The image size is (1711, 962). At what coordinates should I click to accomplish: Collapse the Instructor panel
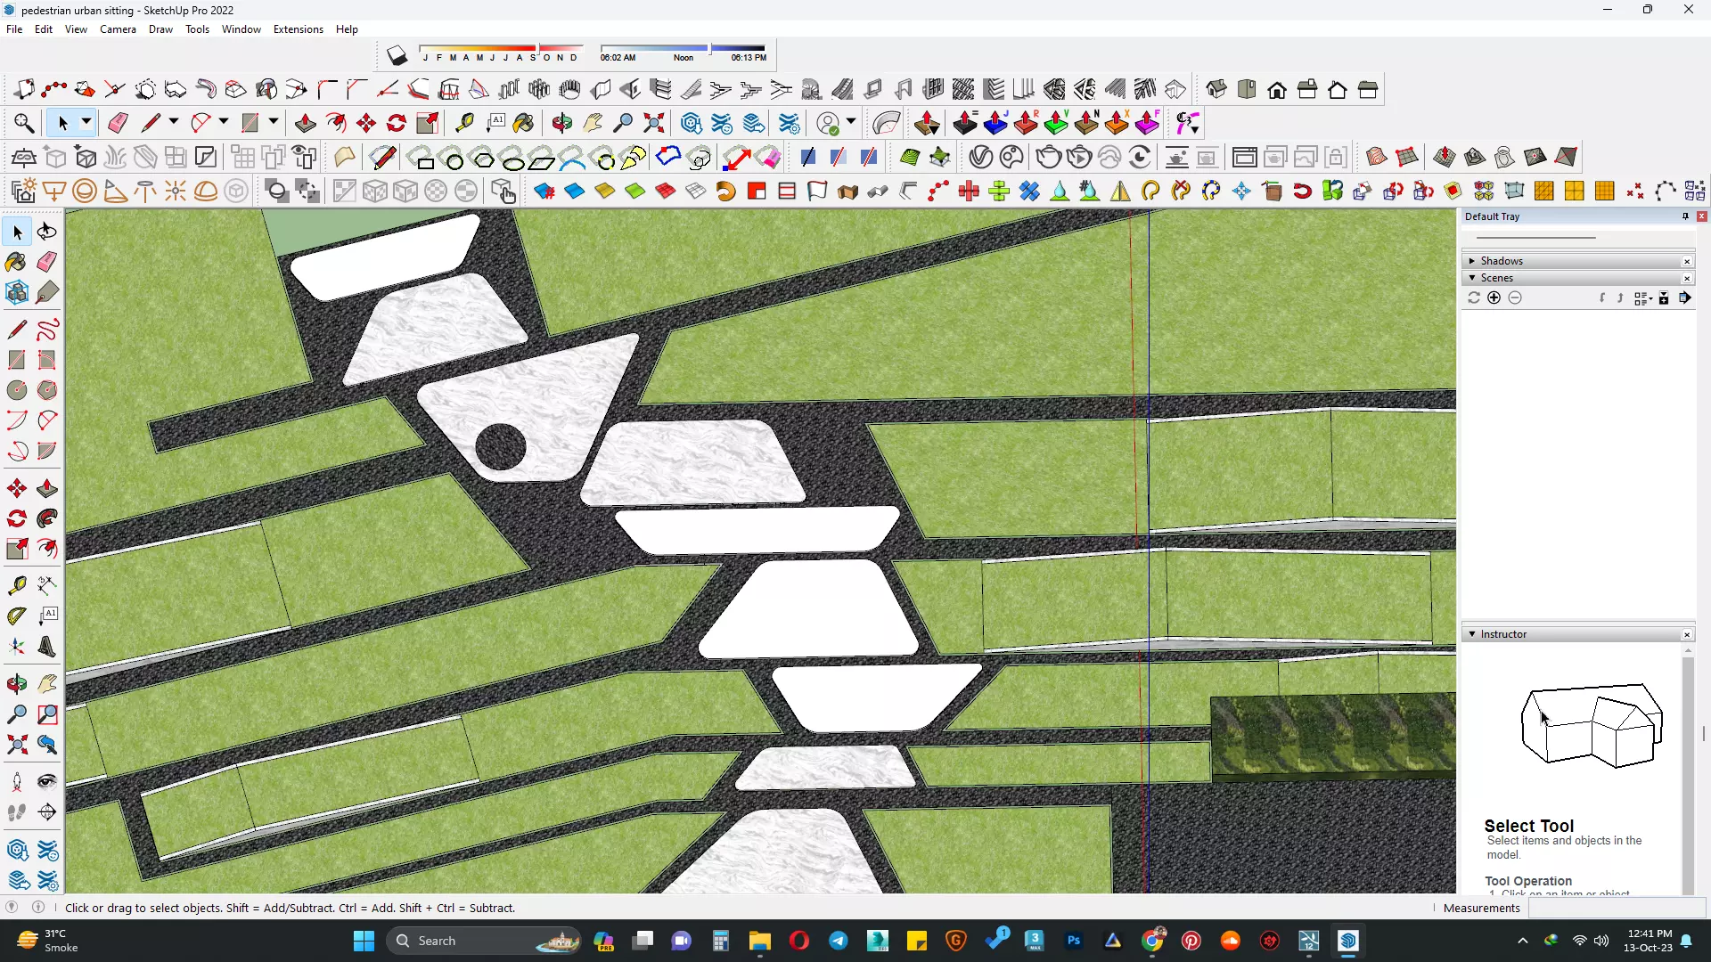[x=1472, y=634]
